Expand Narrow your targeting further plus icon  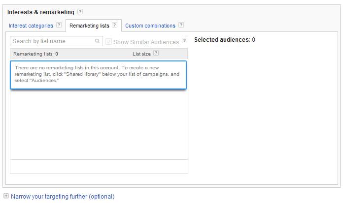(6, 196)
